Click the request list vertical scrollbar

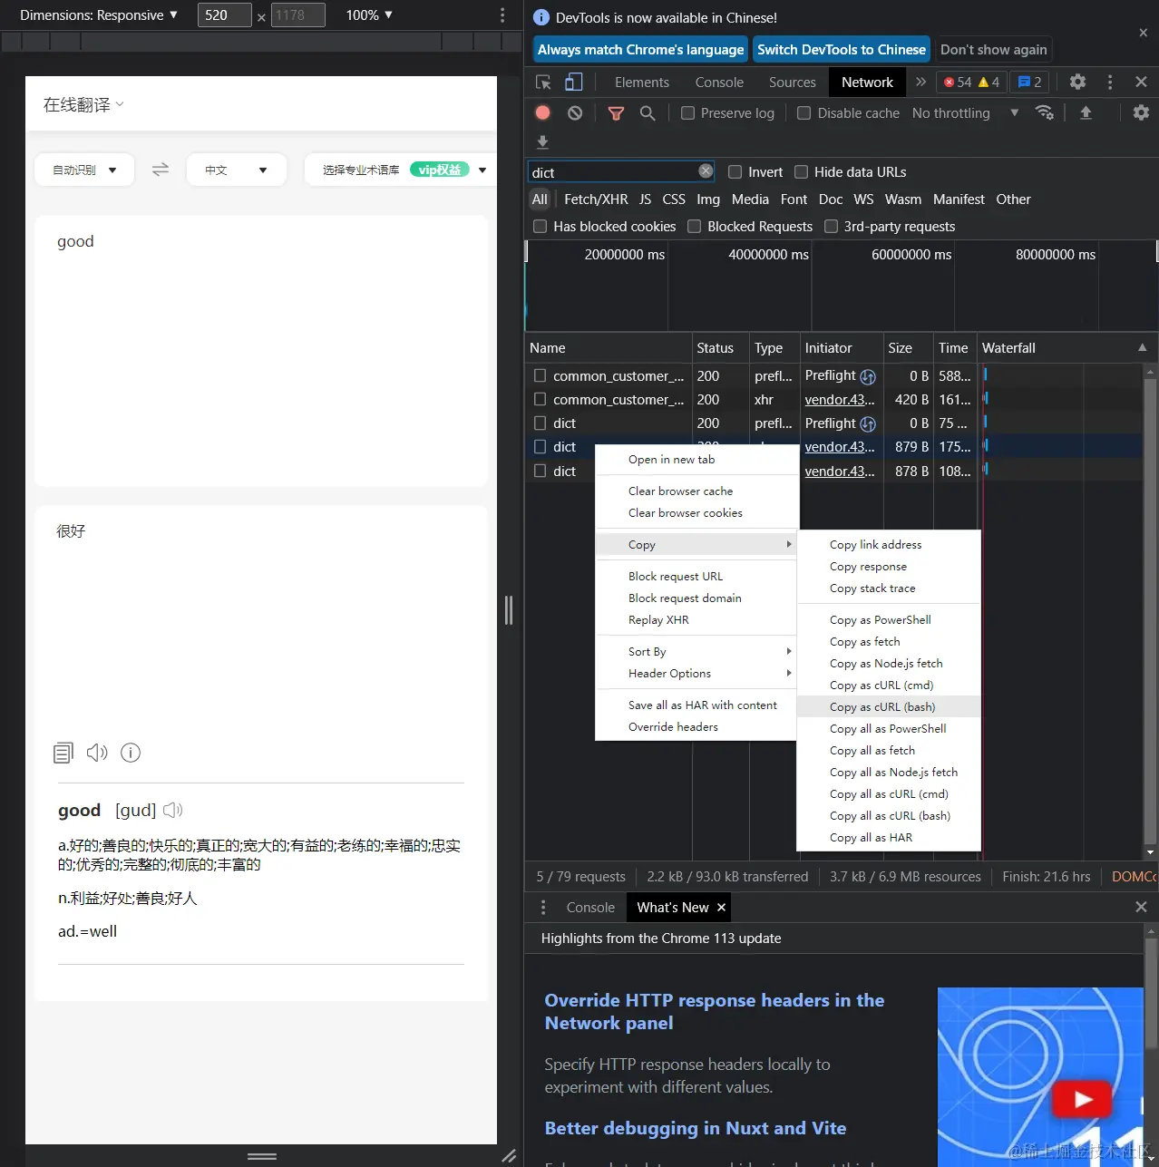(x=1150, y=612)
